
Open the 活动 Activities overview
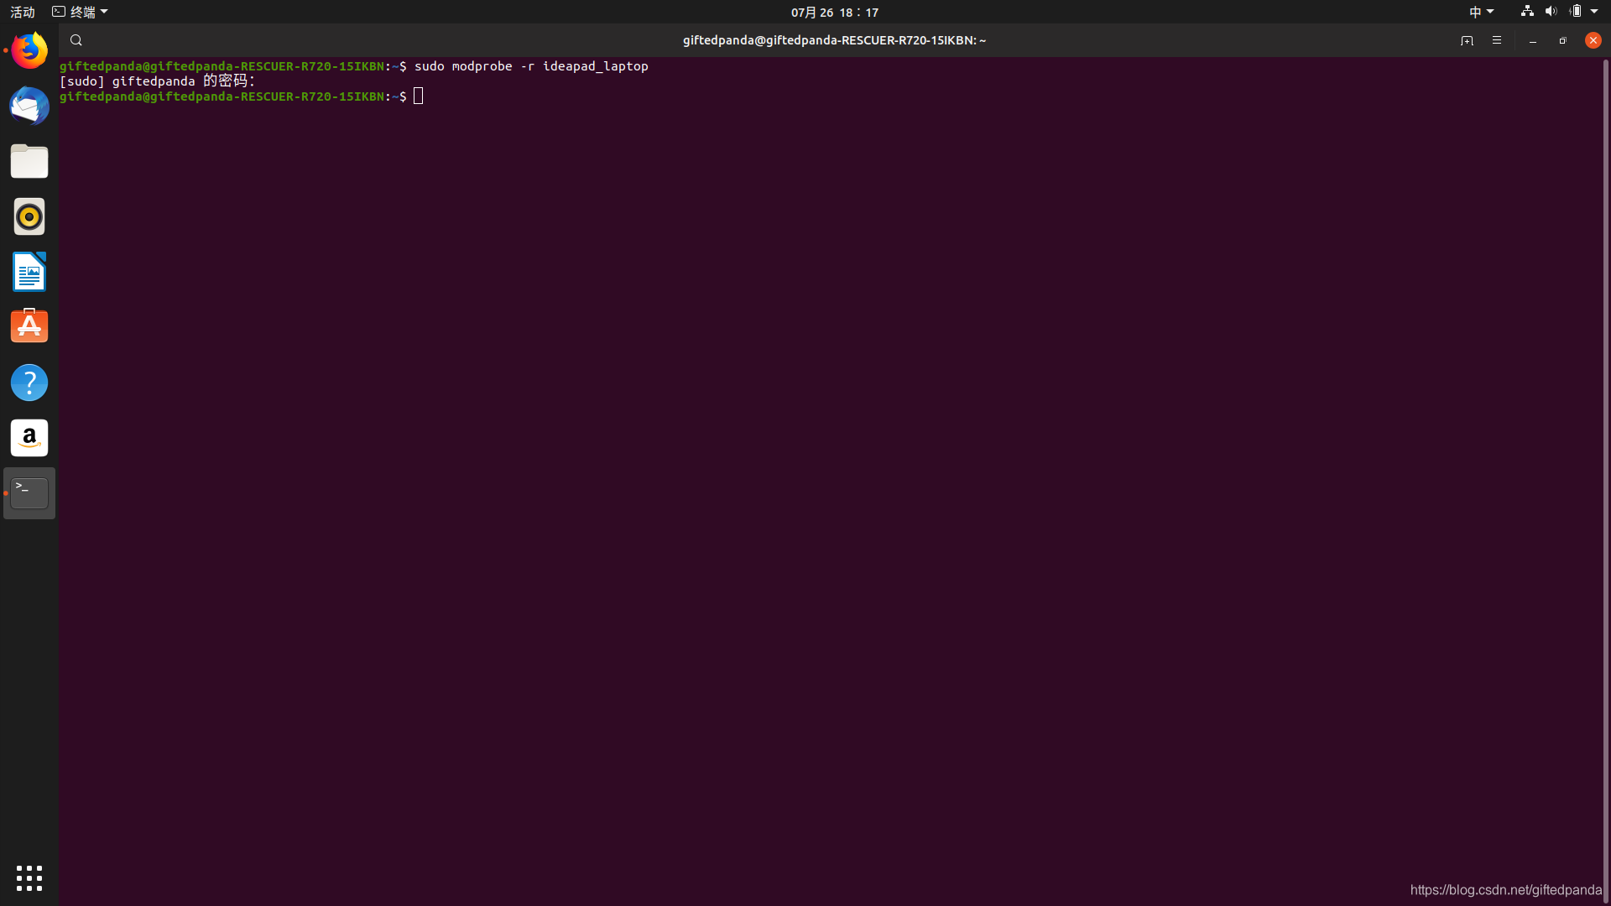coord(23,12)
